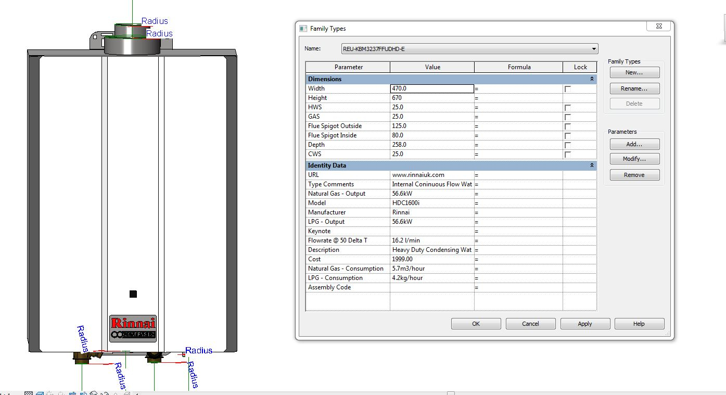The height and width of the screenshot is (395, 726).
Task: Collapse the Dimensions parameter group
Action: [x=592, y=79]
